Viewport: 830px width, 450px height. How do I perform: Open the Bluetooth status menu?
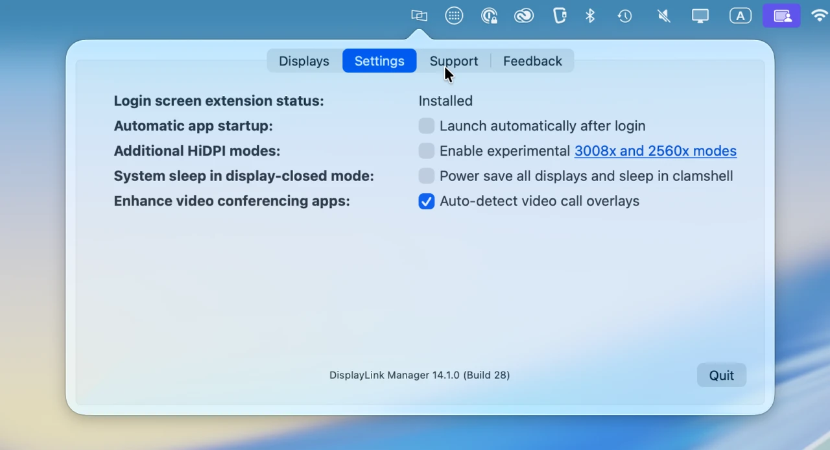pyautogui.click(x=590, y=16)
